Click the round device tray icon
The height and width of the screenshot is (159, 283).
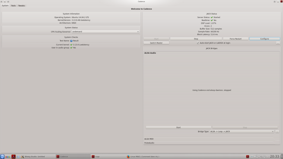pos(260,157)
